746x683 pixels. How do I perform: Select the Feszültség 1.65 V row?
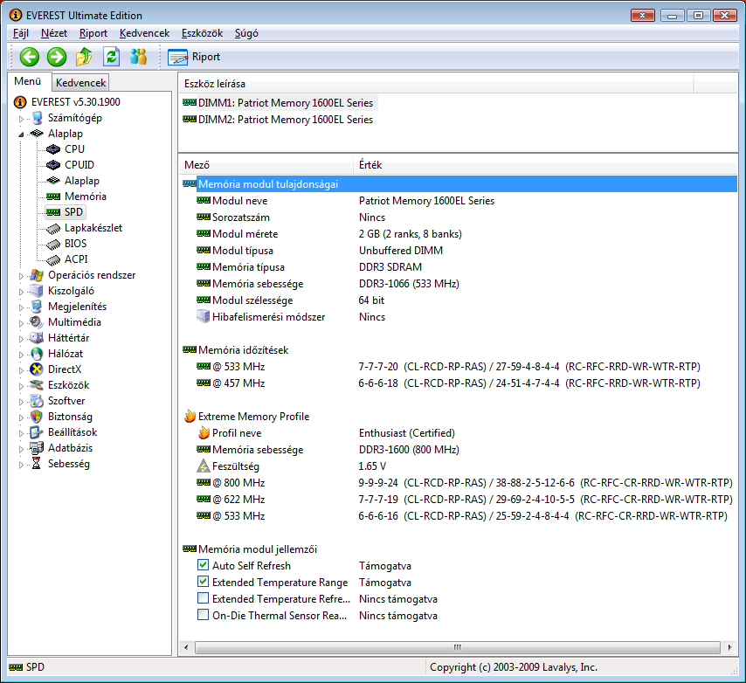(x=459, y=466)
